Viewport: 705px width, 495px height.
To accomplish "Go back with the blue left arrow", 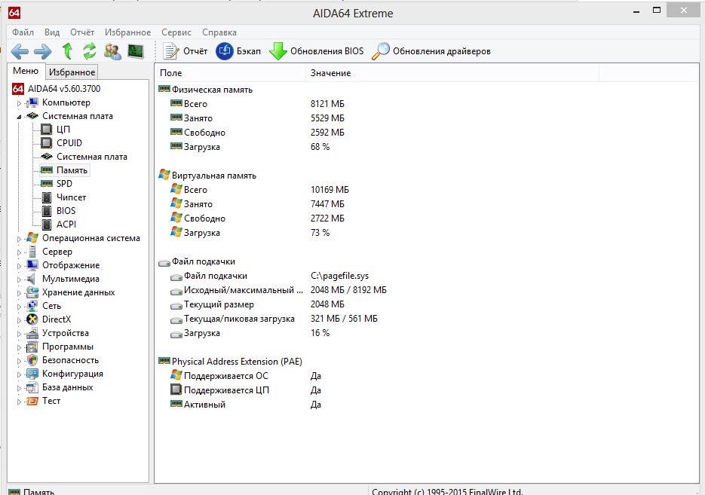I will click(x=20, y=51).
